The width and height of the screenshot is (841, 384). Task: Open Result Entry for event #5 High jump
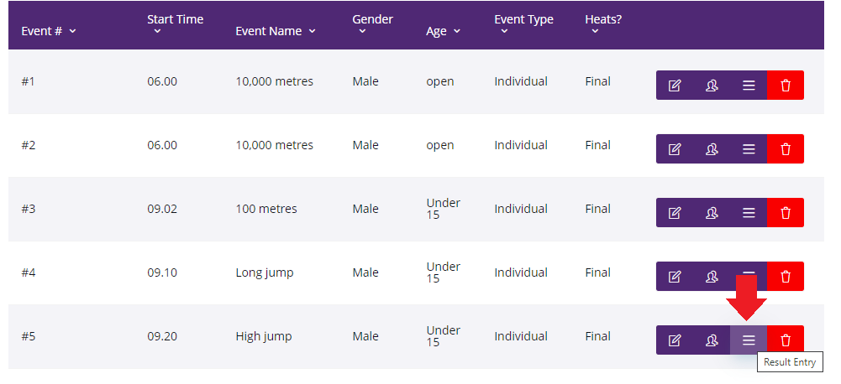[x=749, y=340]
